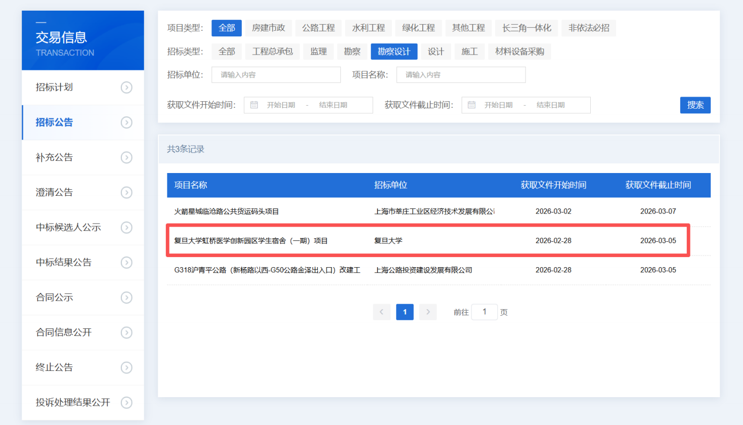The image size is (743, 425).
Task: Open 中标结果公告 in the sidebar
Action: pyautogui.click(x=64, y=262)
